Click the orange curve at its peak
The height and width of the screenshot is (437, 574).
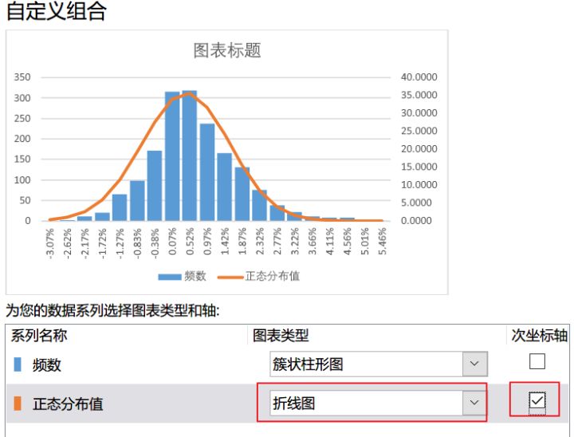coord(188,93)
